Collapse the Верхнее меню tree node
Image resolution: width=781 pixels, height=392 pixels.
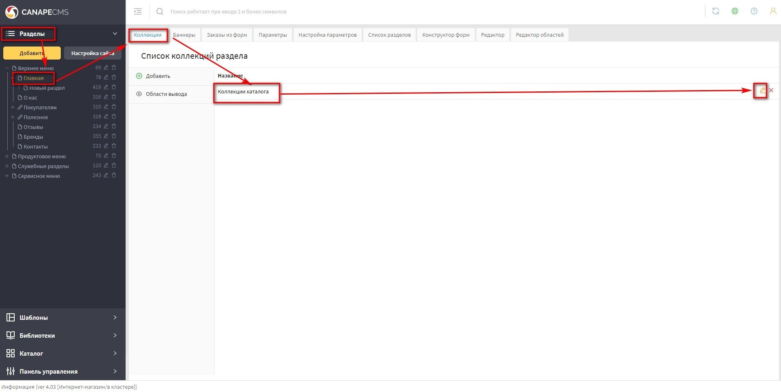[7, 68]
